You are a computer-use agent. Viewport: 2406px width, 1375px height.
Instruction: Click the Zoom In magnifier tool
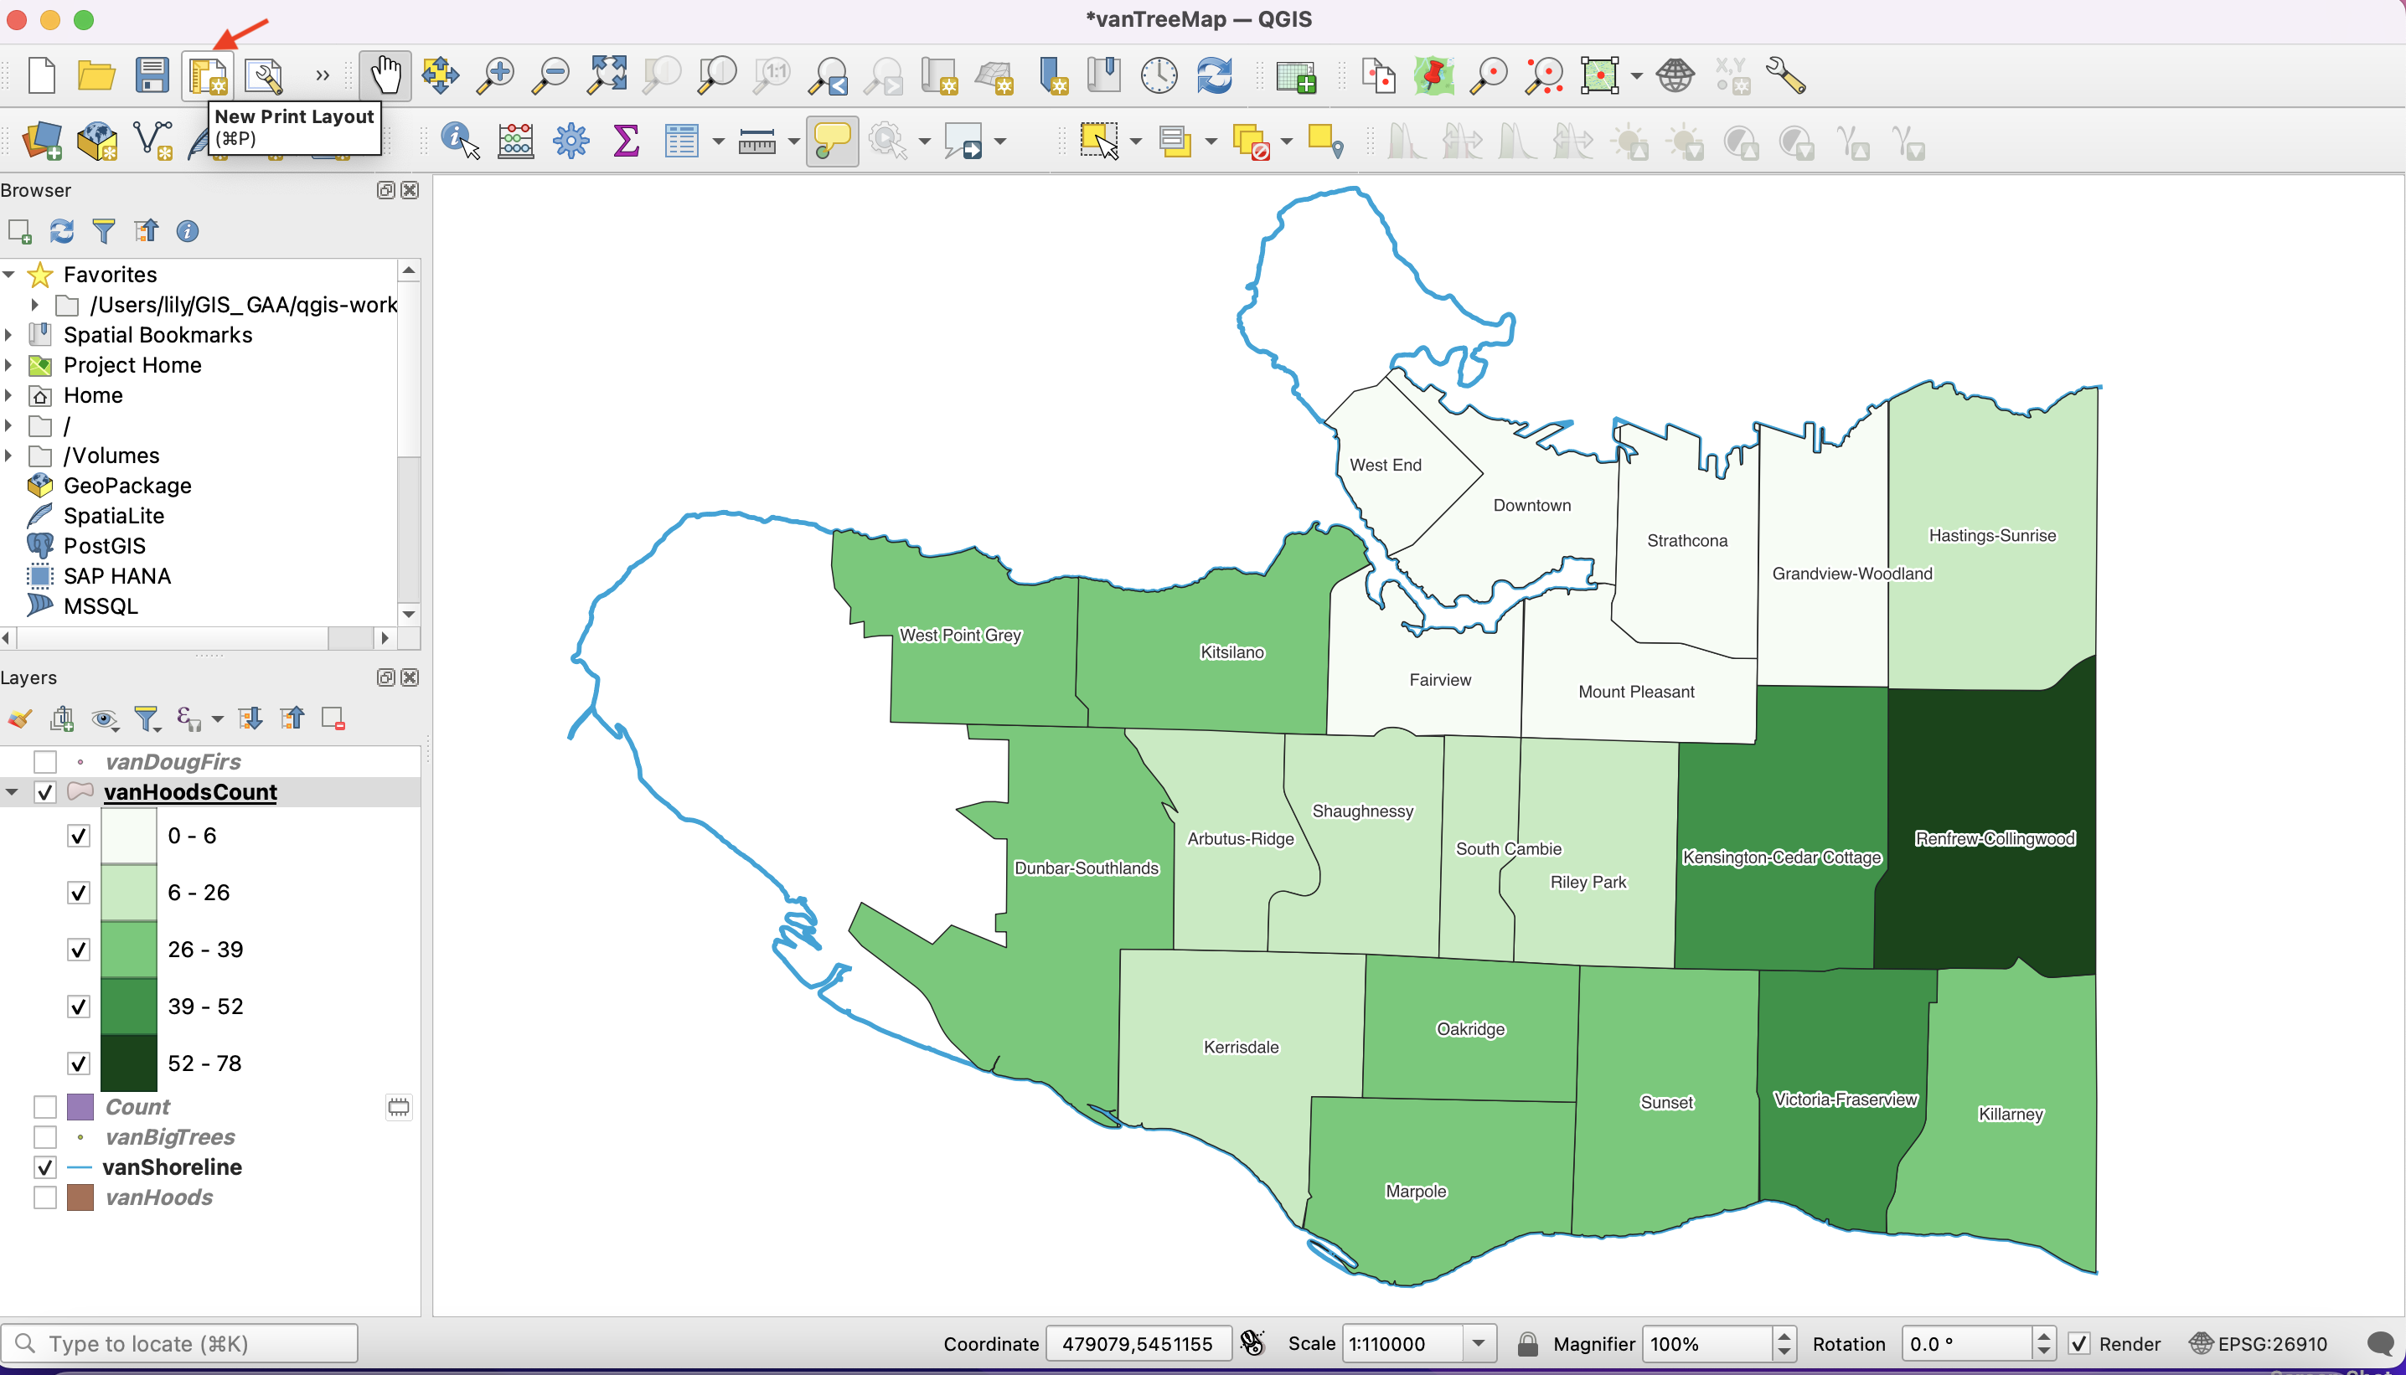click(x=495, y=75)
